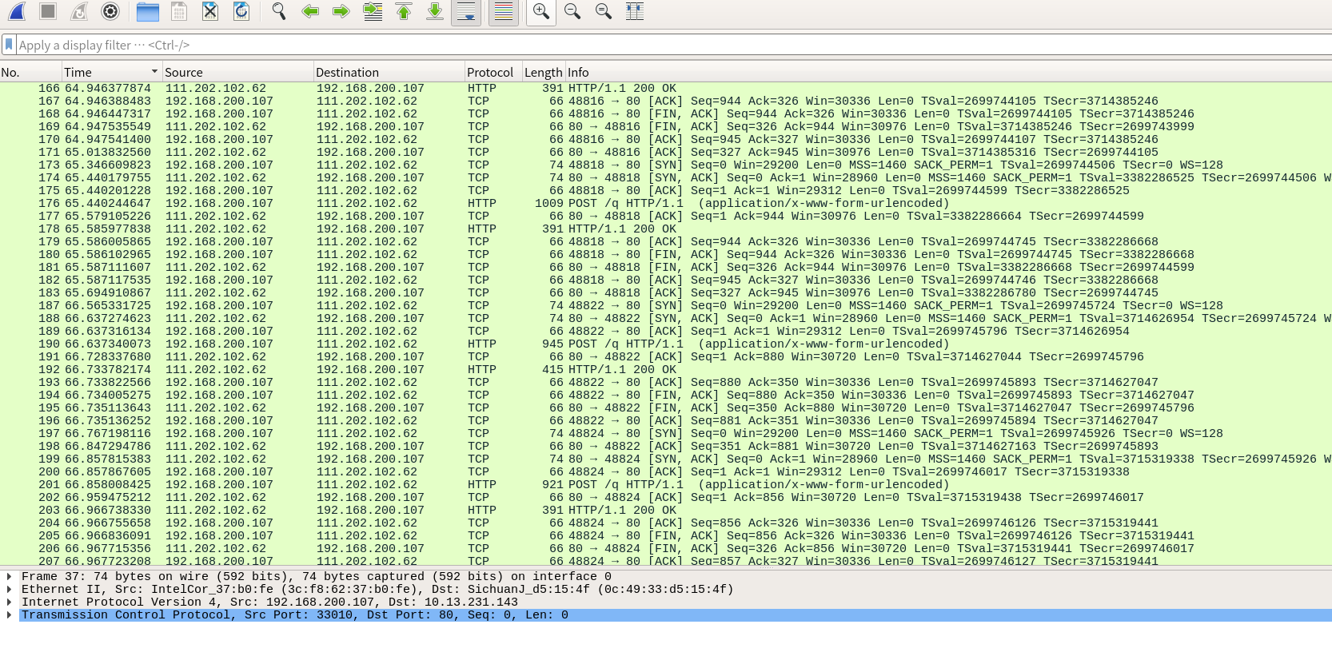Expand Ethernet II details
Screen dimensions: 1332x668
pyautogui.click(x=10, y=589)
